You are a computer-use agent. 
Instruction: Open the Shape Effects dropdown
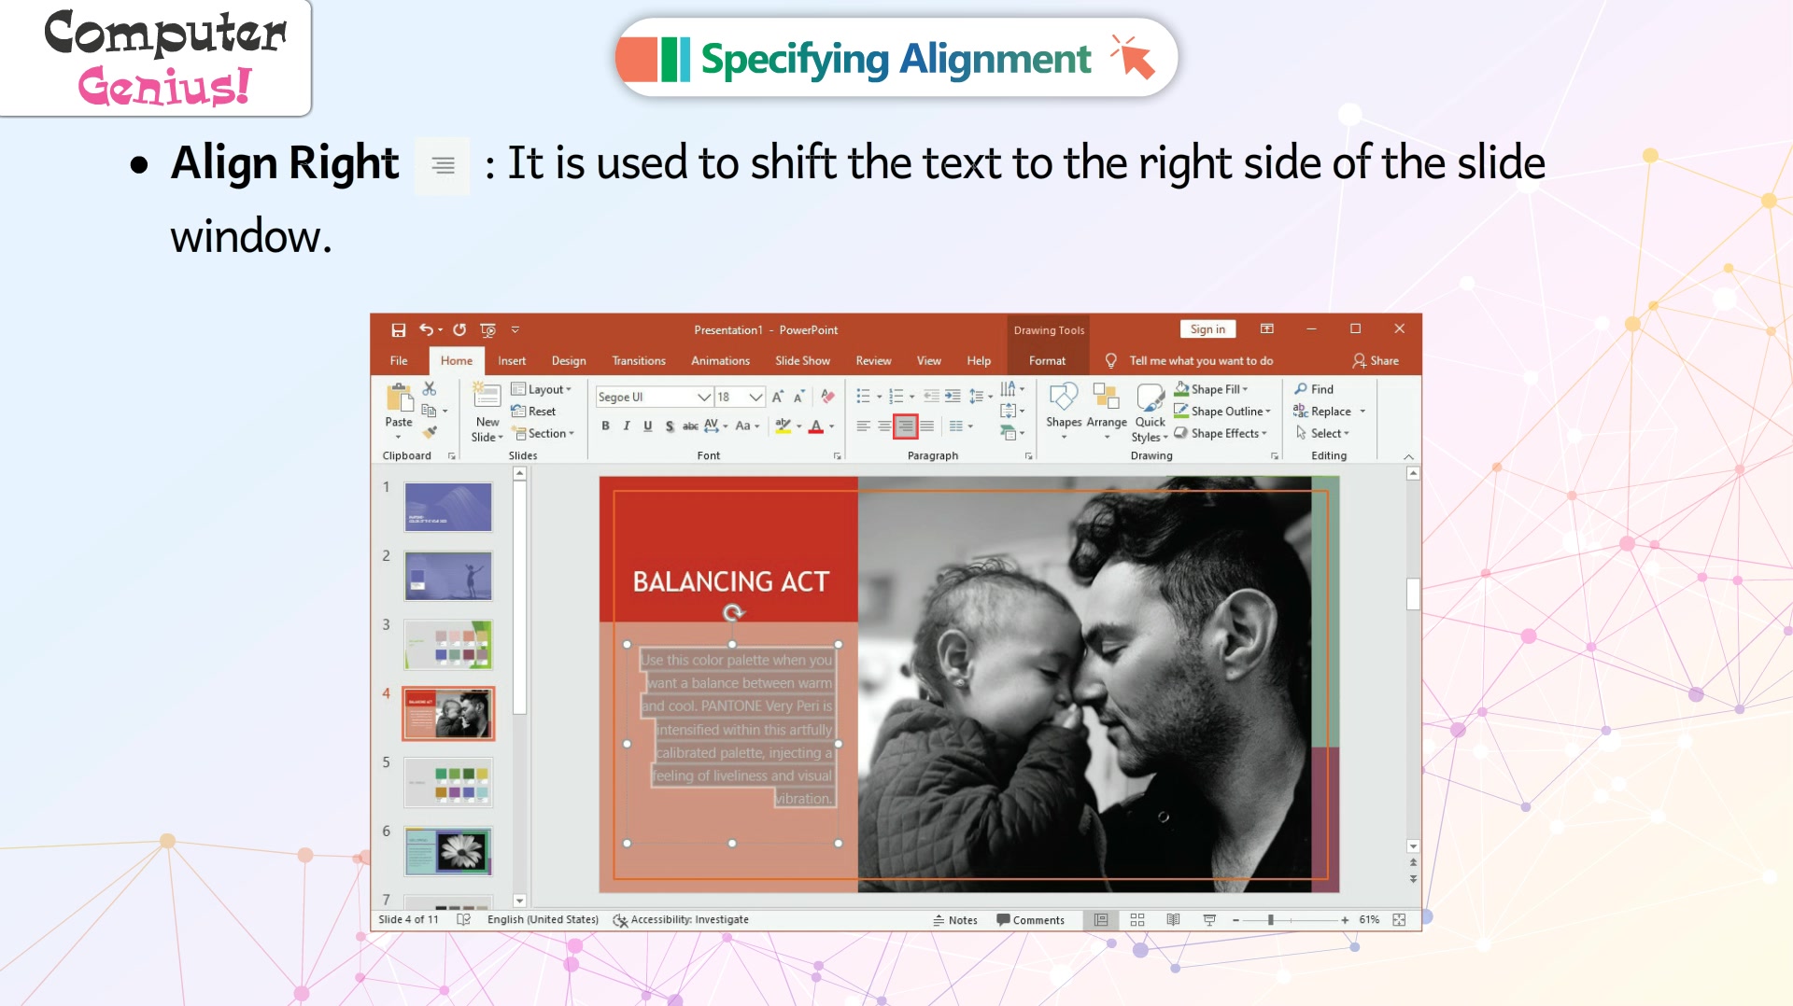pos(1221,433)
